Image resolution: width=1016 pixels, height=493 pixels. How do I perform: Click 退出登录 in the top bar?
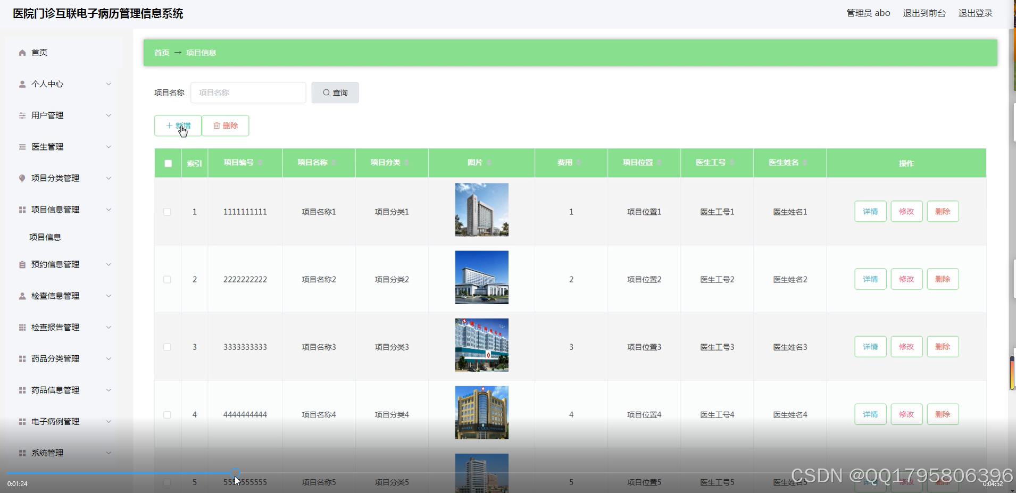tap(976, 13)
